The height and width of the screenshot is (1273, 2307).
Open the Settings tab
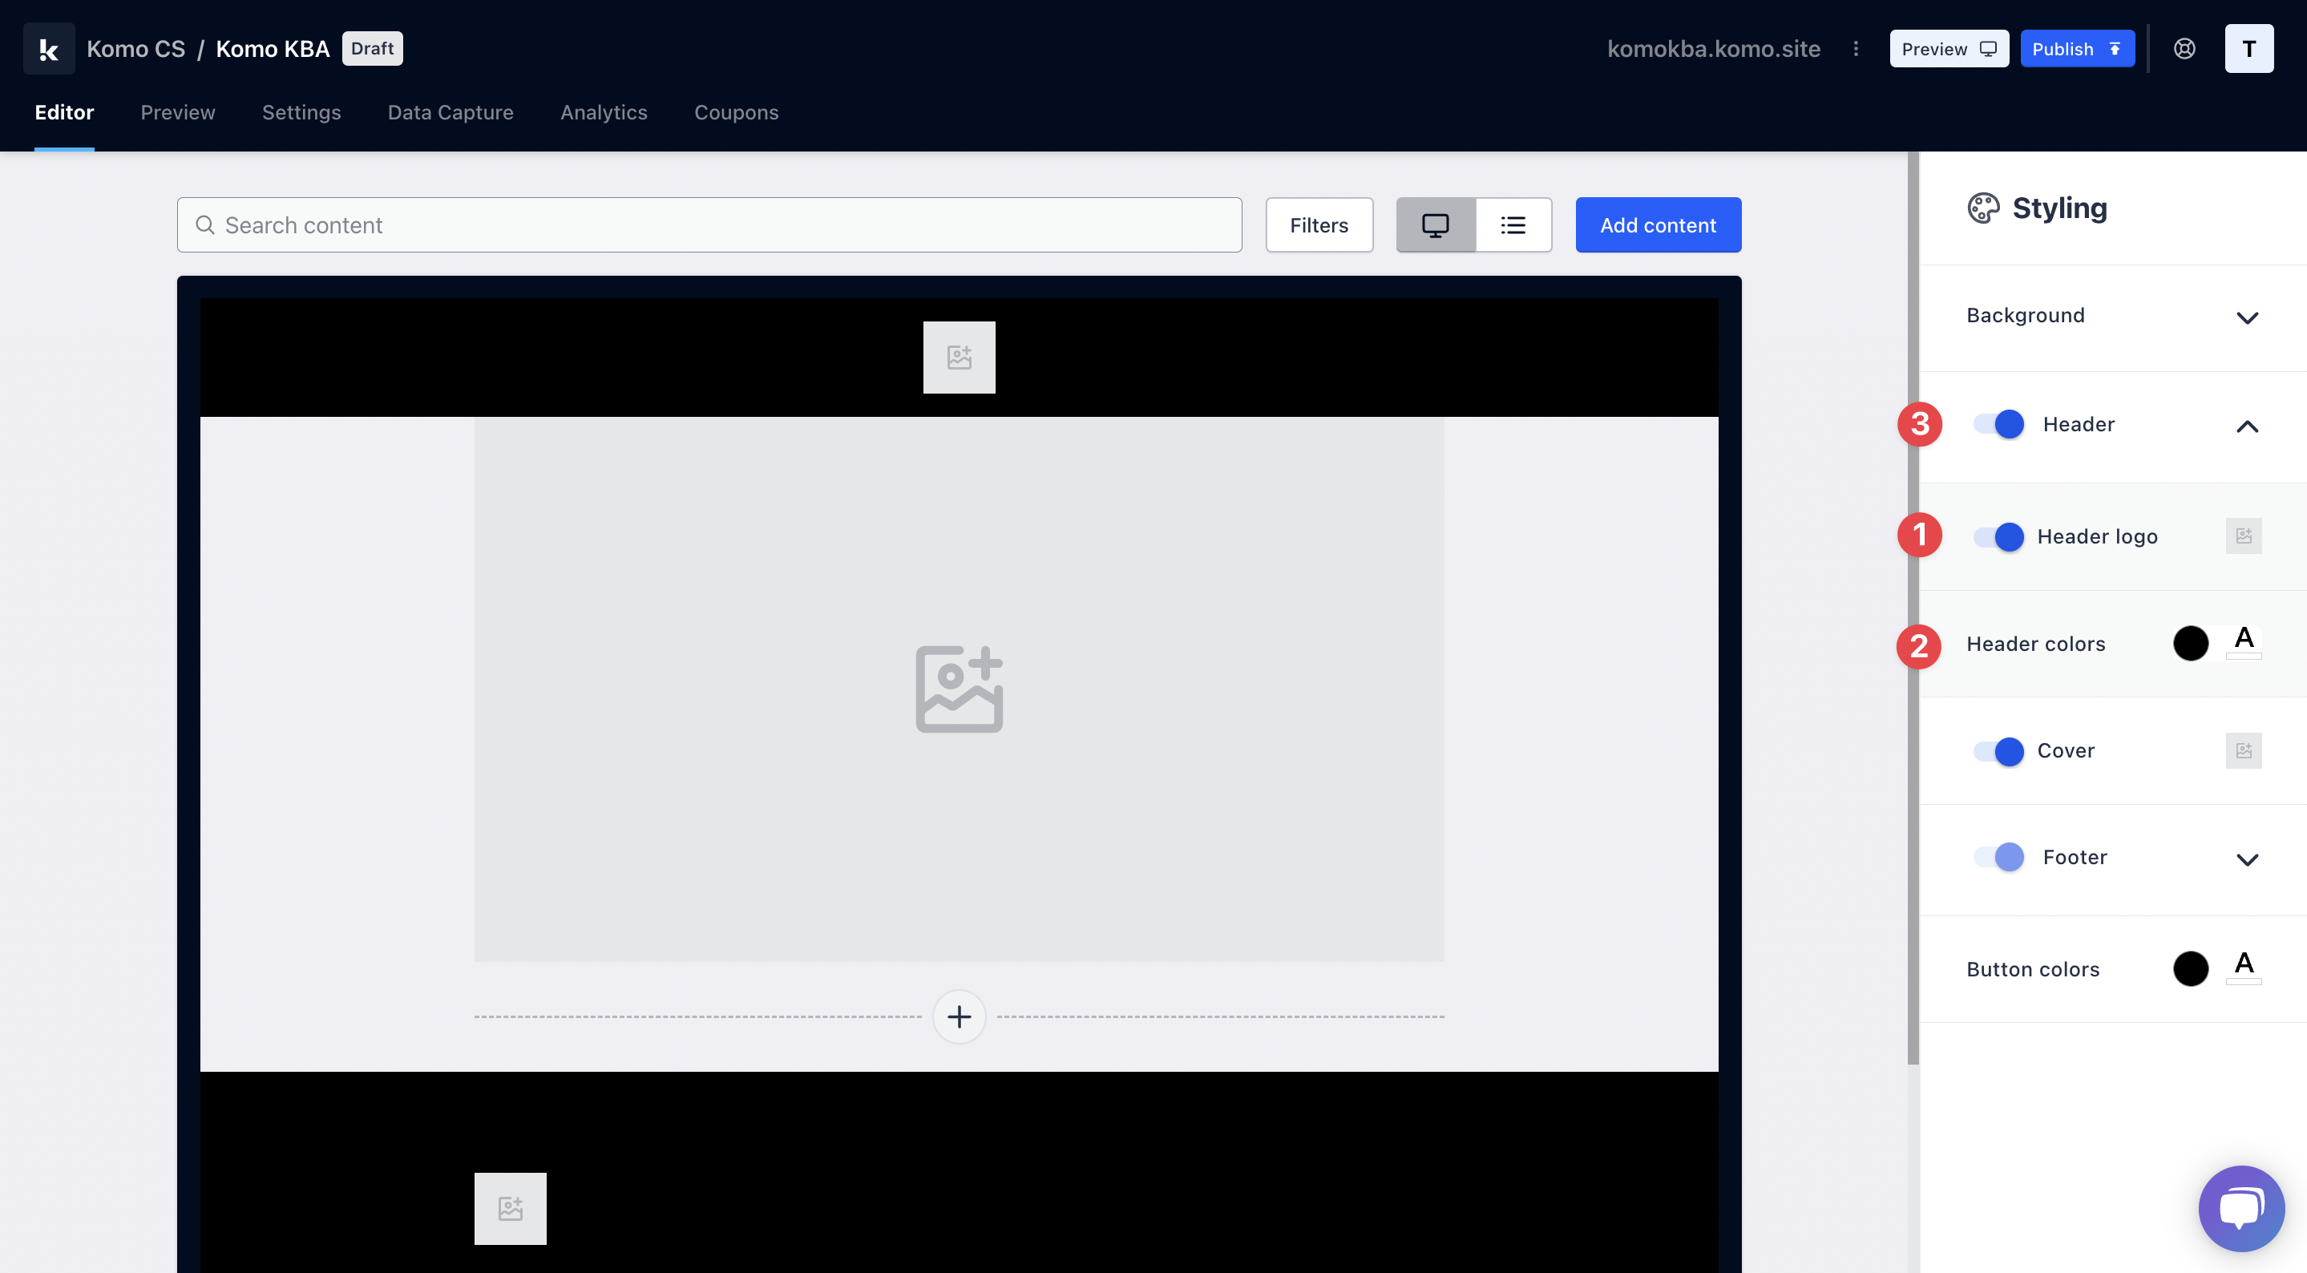click(301, 112)
